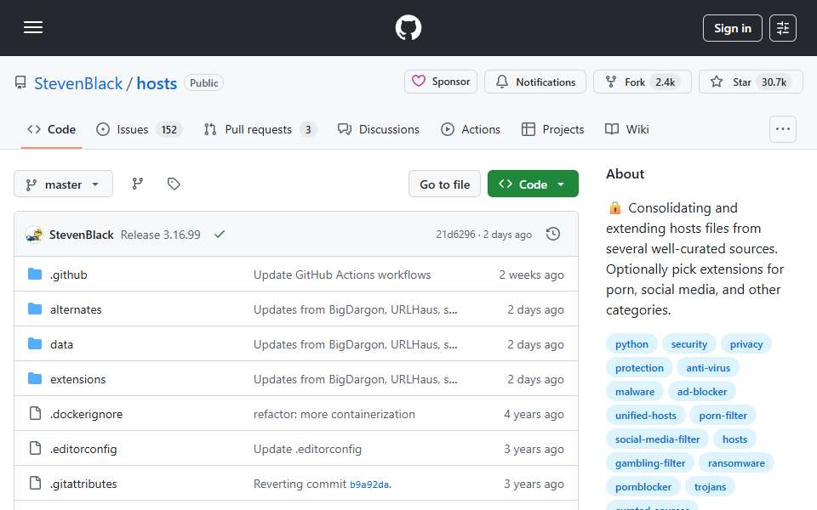Image resolution: width=817 pixels, height=510 pixels.
Task: Open the hosts repository link
Action: pos(157,83)
